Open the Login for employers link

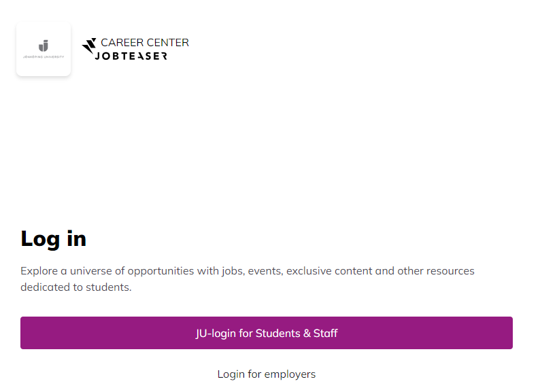(266, 374)
